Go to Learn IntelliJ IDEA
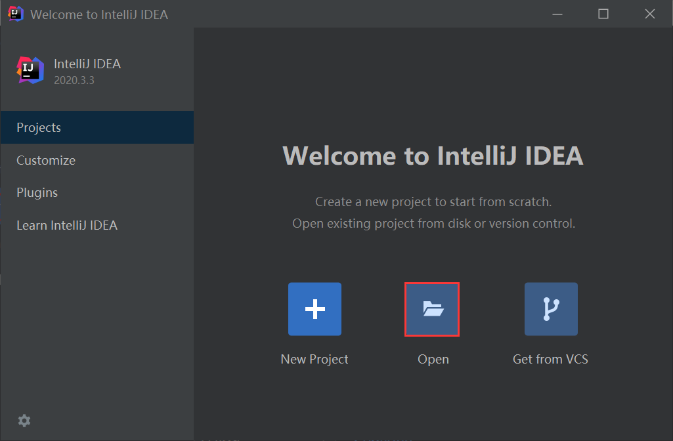Image resolution: width=673 pixels, height=441 pixels. click(x=67, y=225)
